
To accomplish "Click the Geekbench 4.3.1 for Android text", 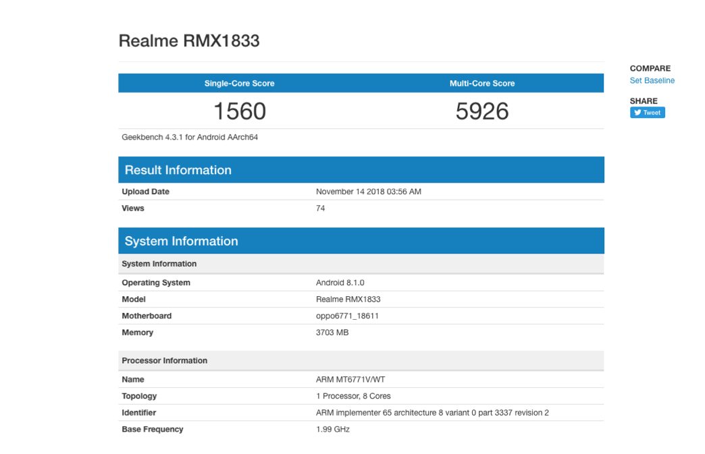I will [x=190, y=137].
